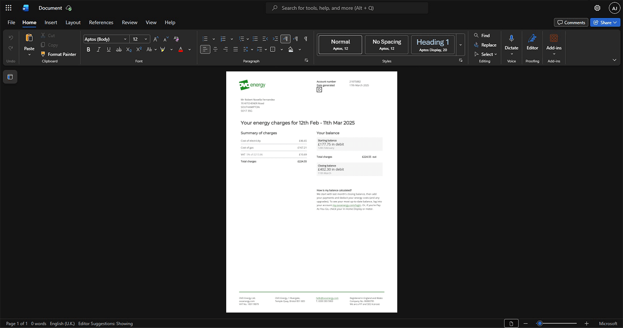Screen dimensions: 623x328
Task: Click the Share button
Action: (605, 22)
